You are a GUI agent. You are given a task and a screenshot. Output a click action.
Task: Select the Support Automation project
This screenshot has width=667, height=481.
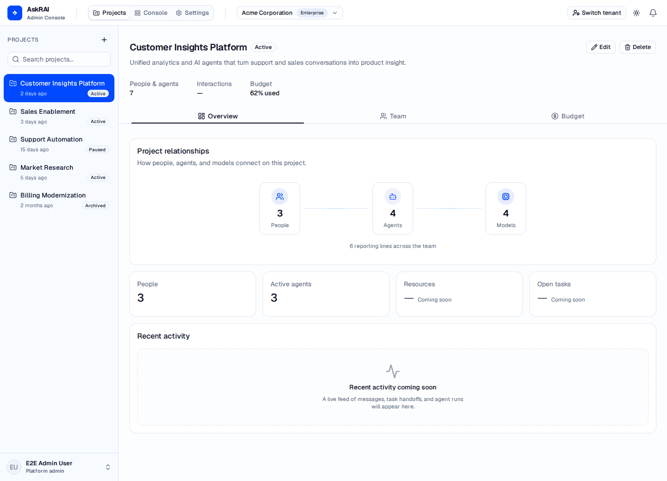[59, 144]
